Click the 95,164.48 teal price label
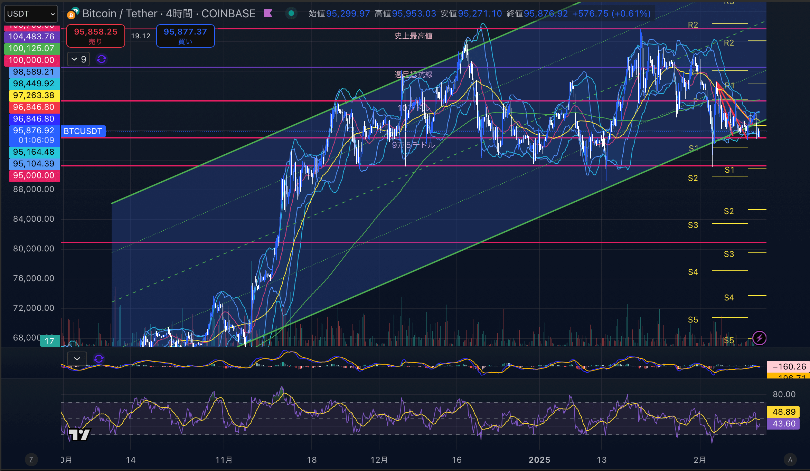 (34, 152)
